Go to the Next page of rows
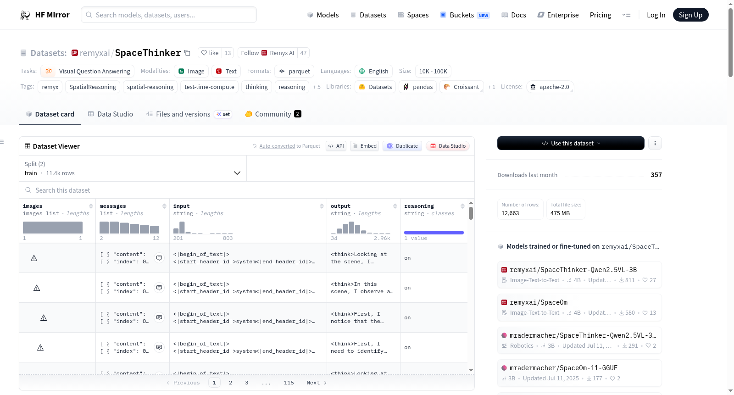The width and height of the screenshot is (734, 395). [317, 383]
